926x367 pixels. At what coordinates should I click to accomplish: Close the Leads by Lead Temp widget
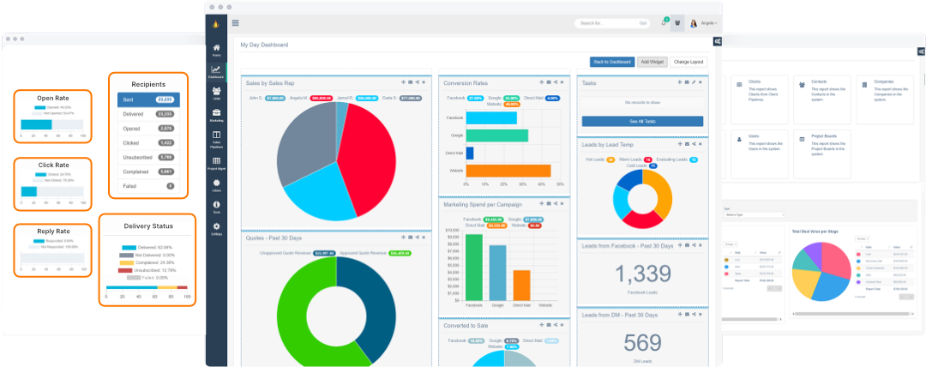(700, 144)
